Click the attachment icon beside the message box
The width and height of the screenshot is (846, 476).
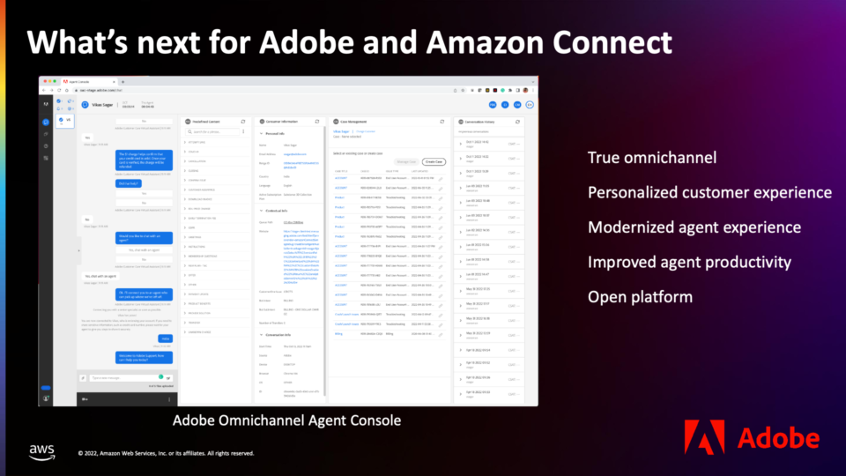[x=83, y=378]
